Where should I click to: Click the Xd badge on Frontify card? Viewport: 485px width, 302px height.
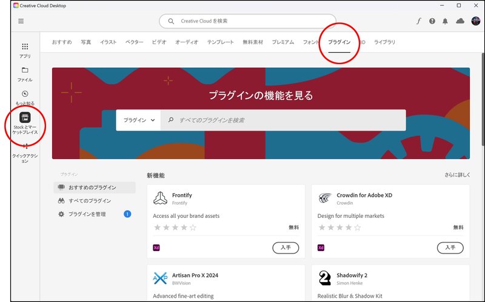click(156, 248)
